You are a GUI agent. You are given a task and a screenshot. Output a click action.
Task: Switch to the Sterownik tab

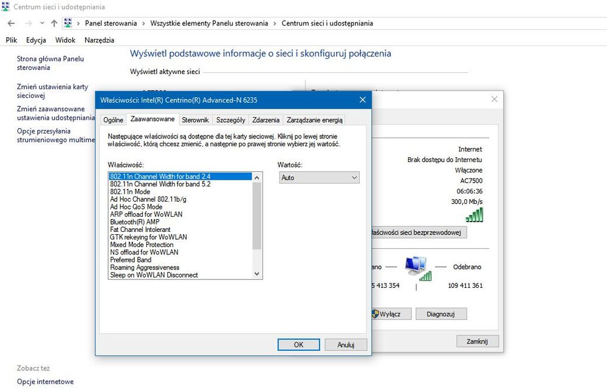tap(195, 120)
